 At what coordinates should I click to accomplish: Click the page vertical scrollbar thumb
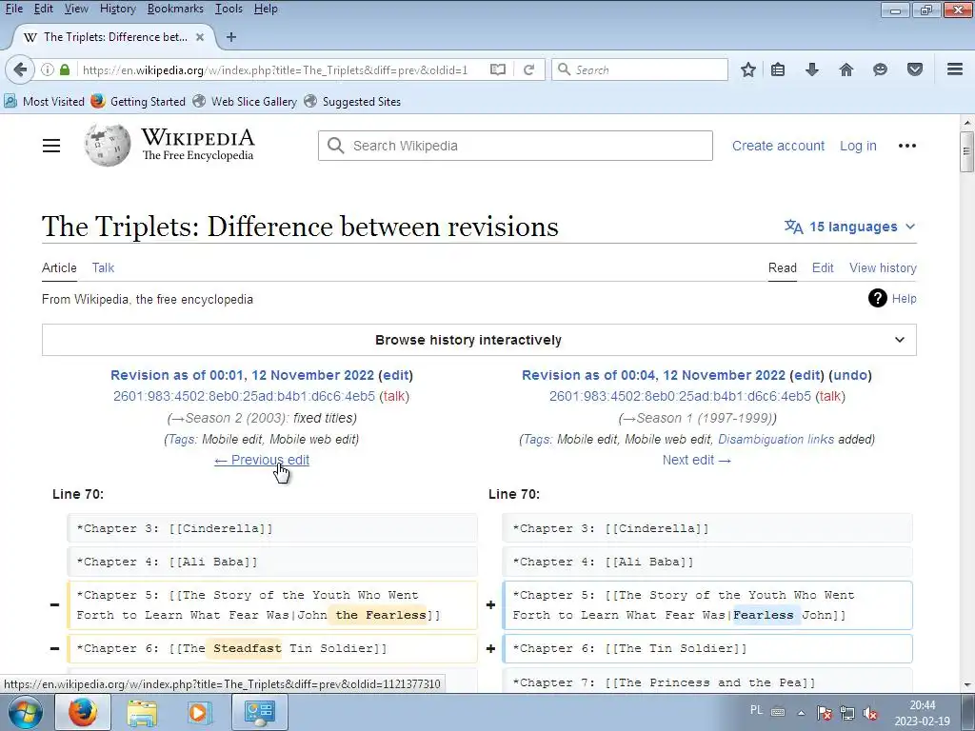(967, 151)
